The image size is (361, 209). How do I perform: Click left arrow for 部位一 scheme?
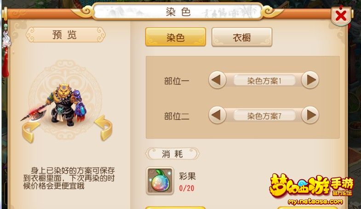217,80
